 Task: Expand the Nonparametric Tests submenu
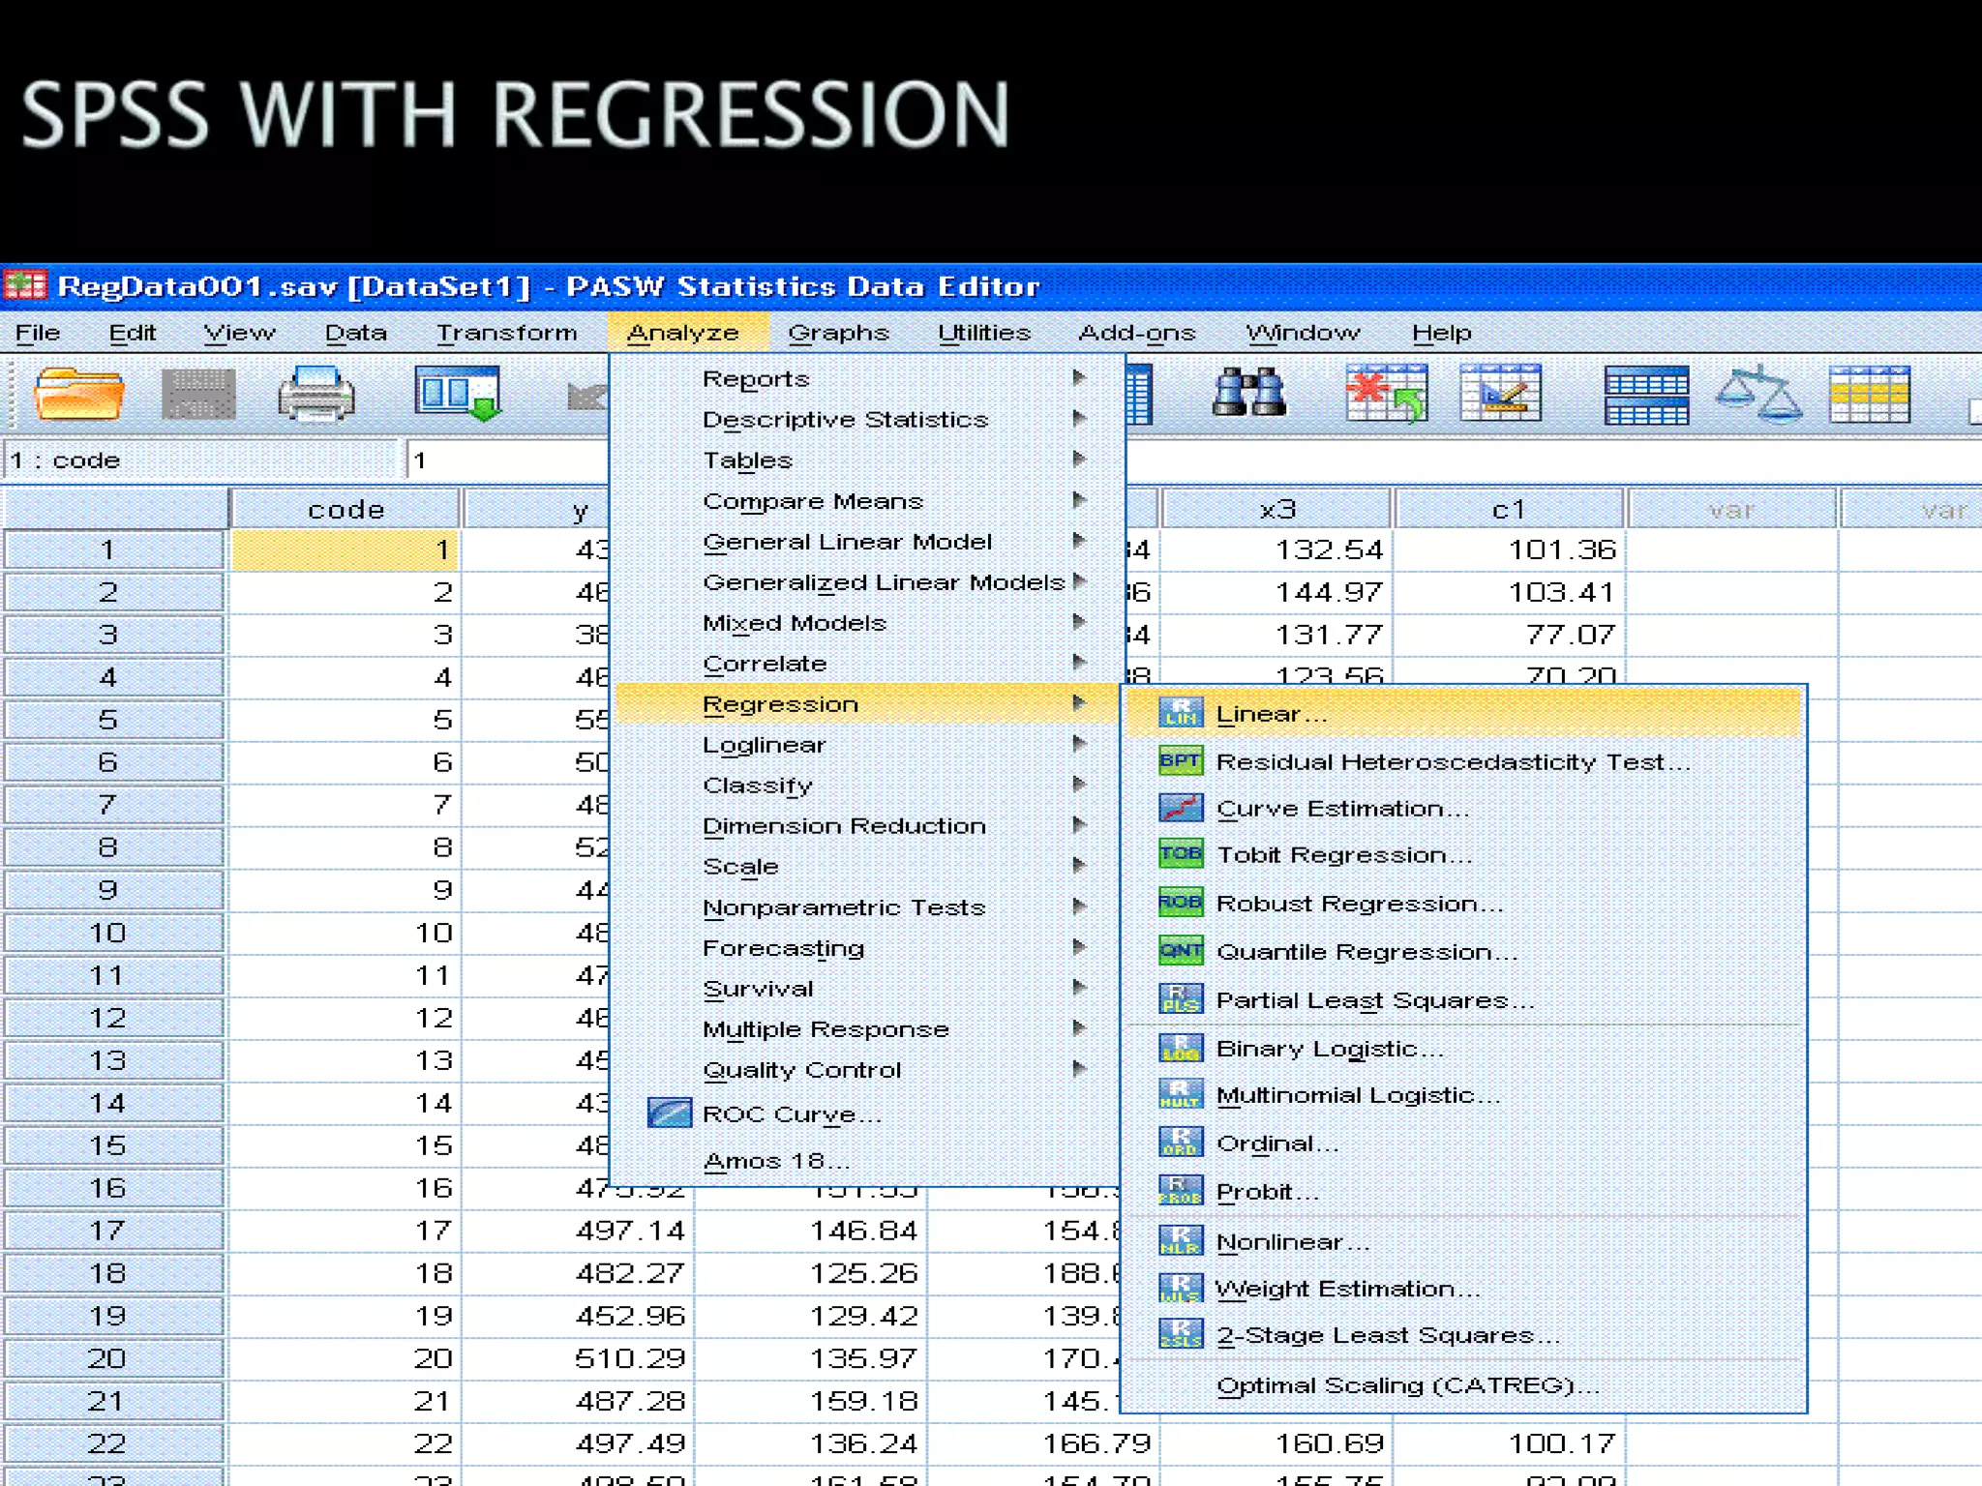click(843, 907)
